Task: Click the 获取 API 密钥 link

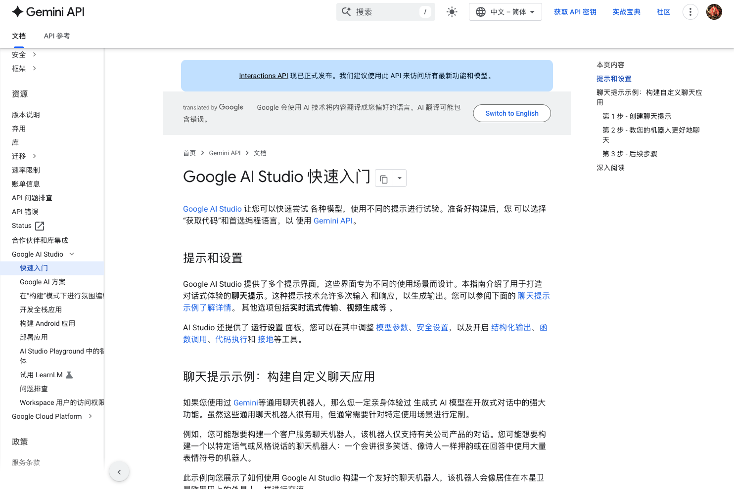Action: (575, 12)
